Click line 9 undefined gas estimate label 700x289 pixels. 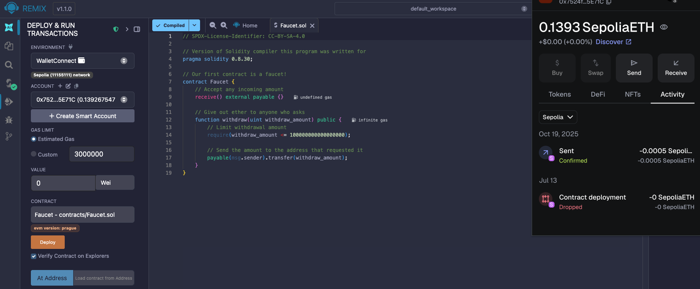click(313, 97)
